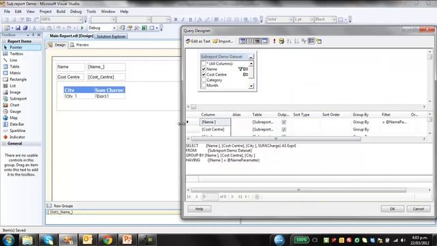This screenshot has width=437, height=246.
Task: Click the diagram pane horizontal scrollbar thumb
Action: coord(194,107)
